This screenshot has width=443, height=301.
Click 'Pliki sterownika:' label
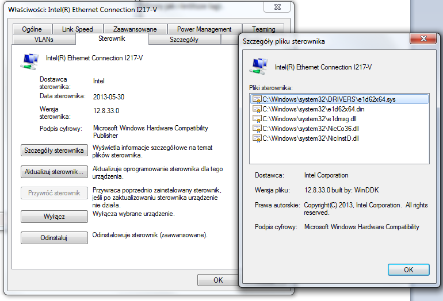pyautogui.click(x=270, y=88)
